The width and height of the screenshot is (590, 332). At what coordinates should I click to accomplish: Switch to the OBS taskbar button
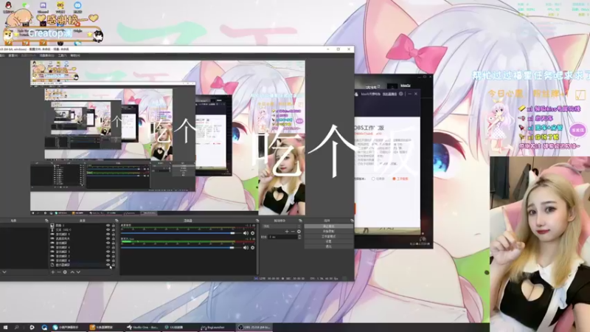(x=254, y=328)
